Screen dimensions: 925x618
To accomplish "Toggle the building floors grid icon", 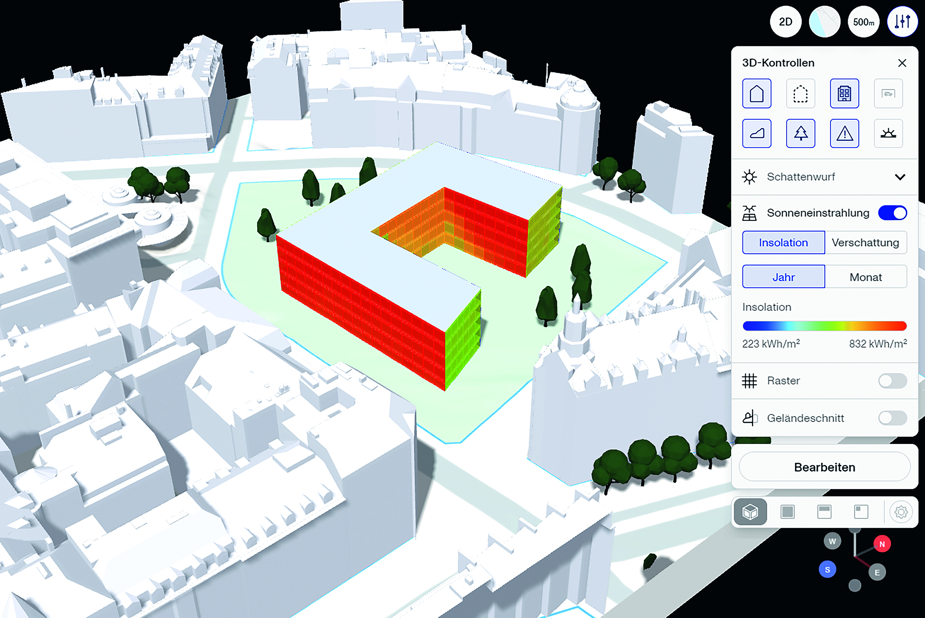I will (x=844, y=93).
